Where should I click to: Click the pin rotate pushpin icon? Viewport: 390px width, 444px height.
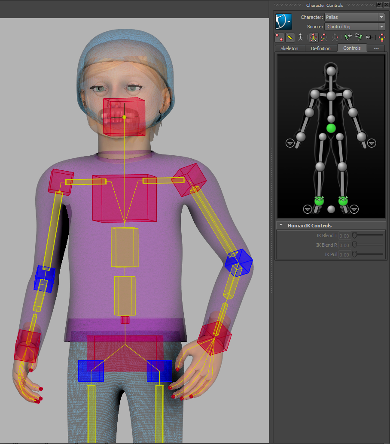358,37
